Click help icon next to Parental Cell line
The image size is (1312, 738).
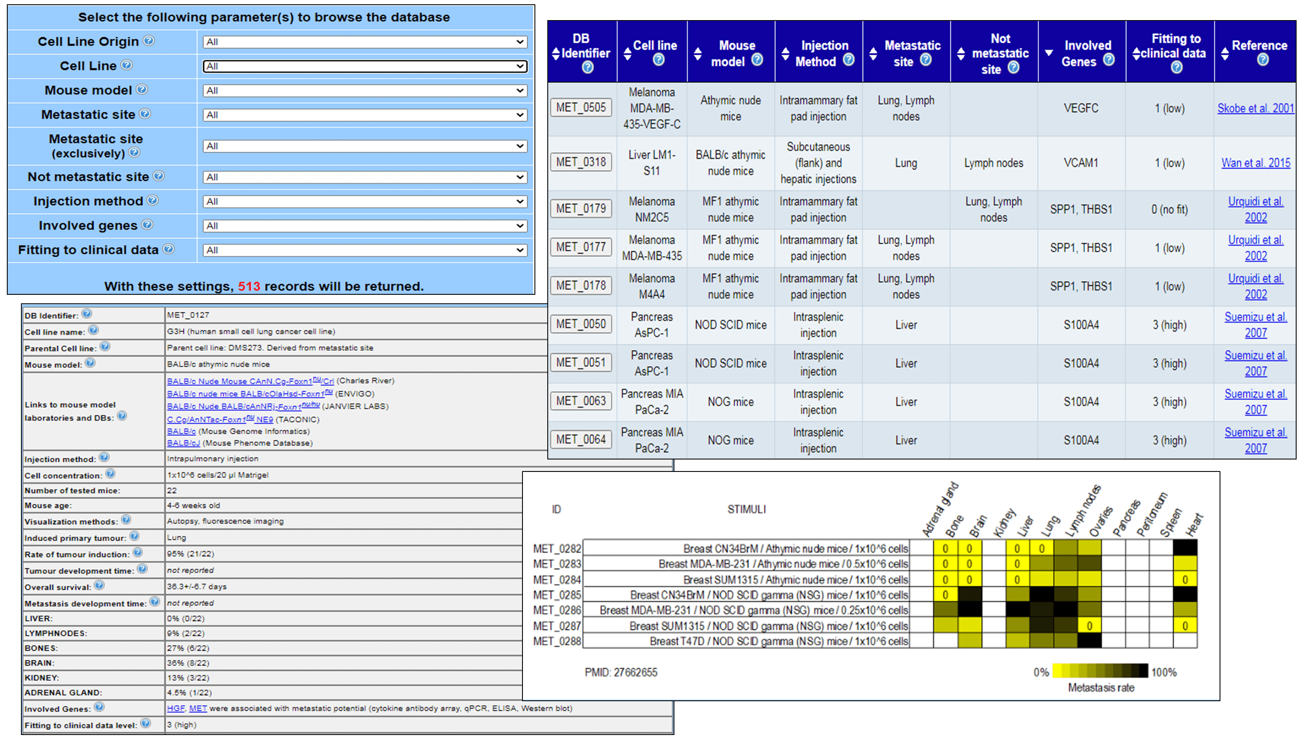pyautogui.click(x=104, y=347)
